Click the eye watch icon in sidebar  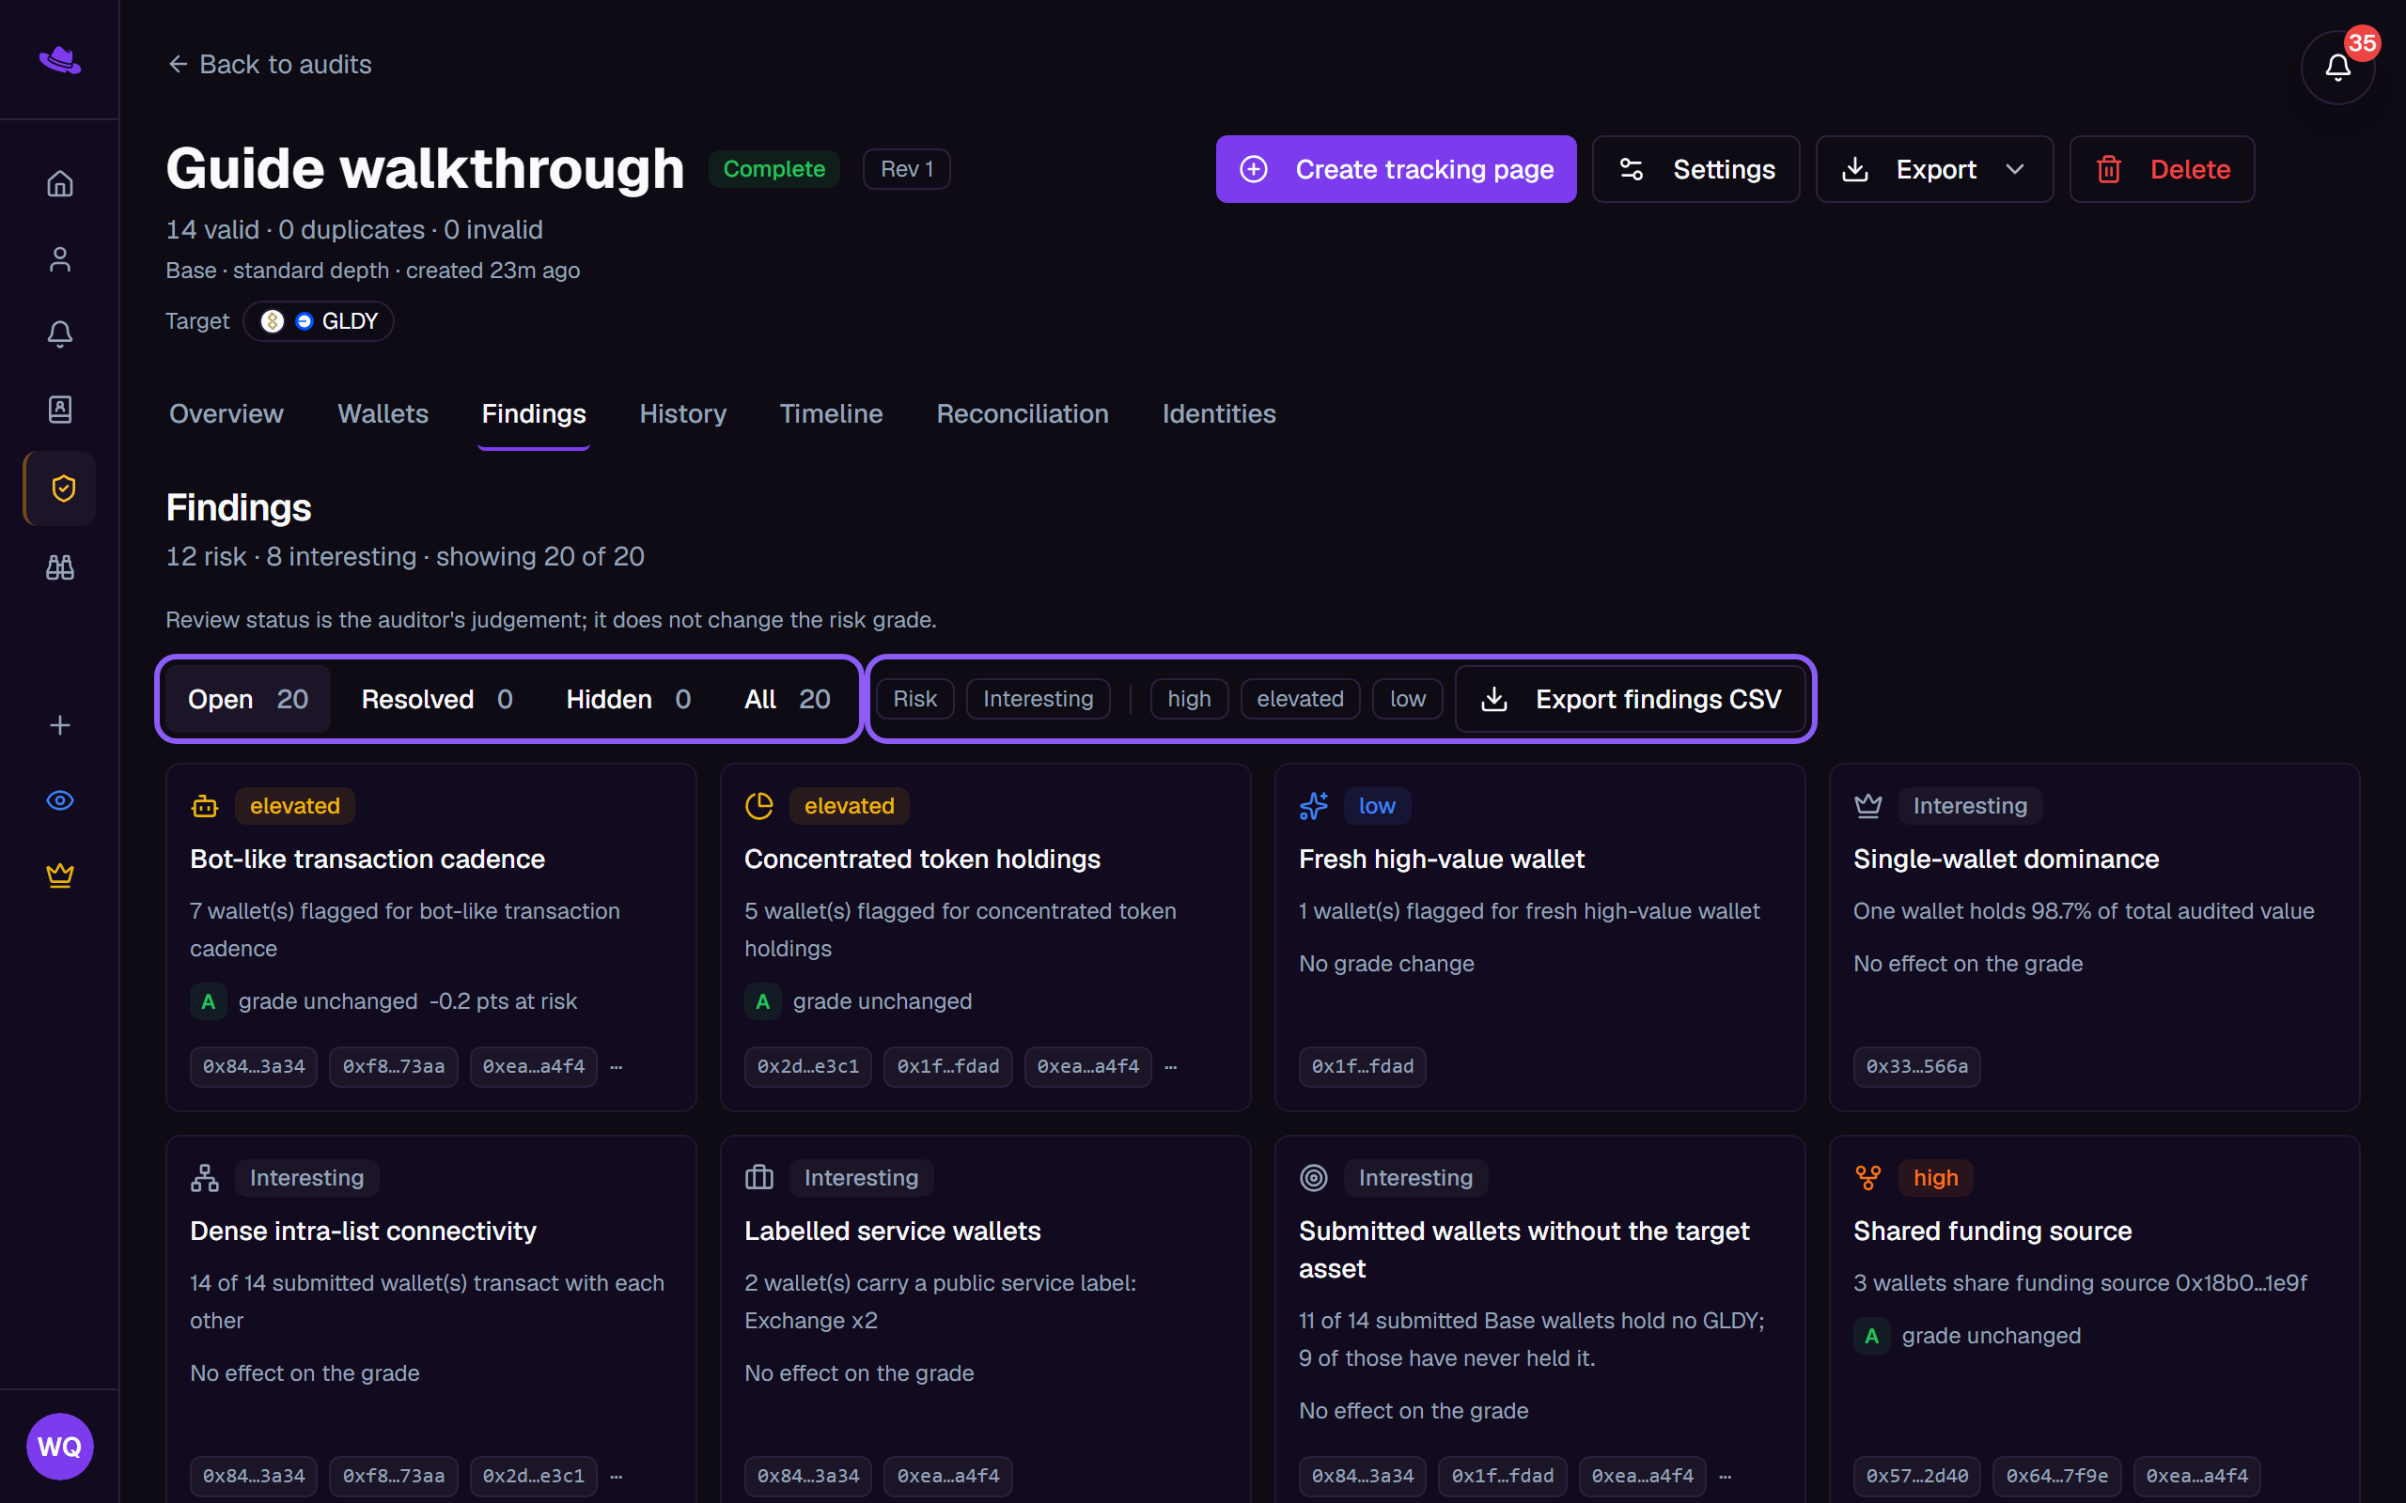click(59, 800)
